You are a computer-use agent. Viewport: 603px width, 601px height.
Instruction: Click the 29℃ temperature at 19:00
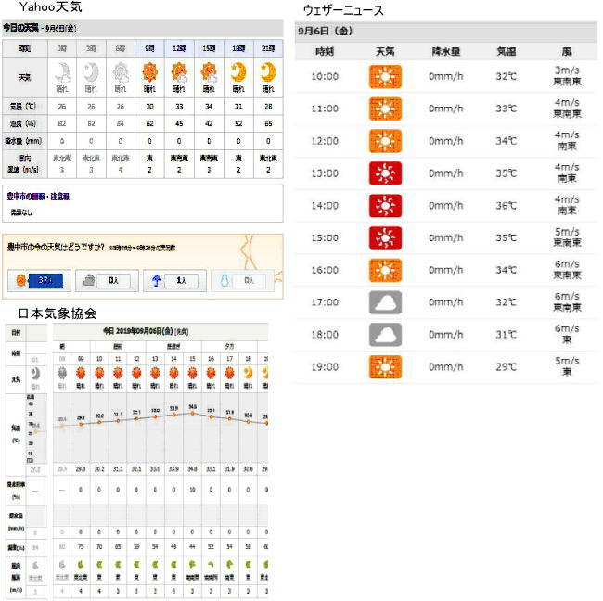click(507, 367)
